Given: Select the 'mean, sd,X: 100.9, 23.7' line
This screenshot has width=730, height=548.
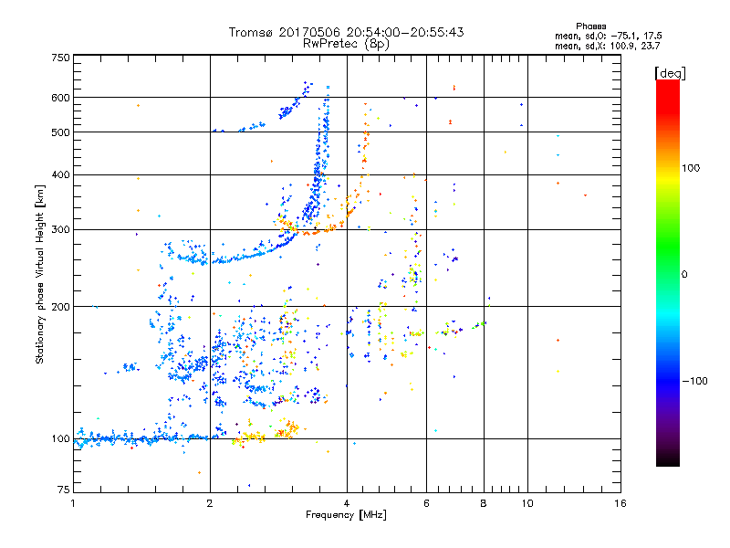Looking at the screenshot, I should 607,47.
